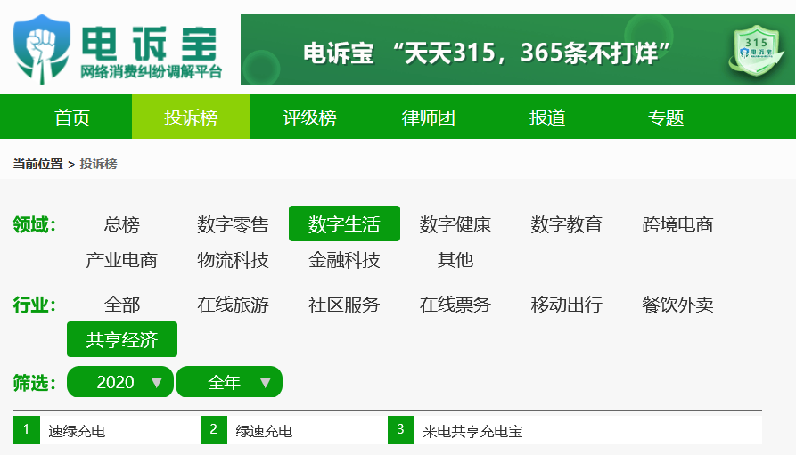
Task: Open the 2020 year dropdown
Action: coord(120,381)
